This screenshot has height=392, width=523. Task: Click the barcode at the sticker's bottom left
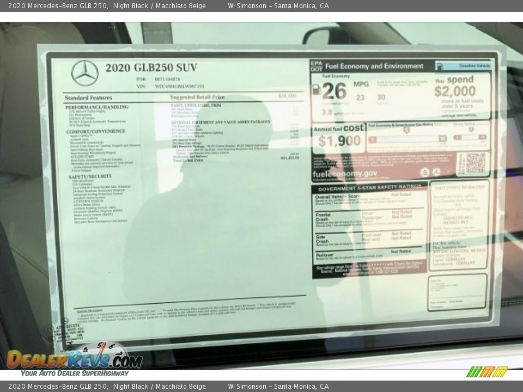click(x=61, y=330)
